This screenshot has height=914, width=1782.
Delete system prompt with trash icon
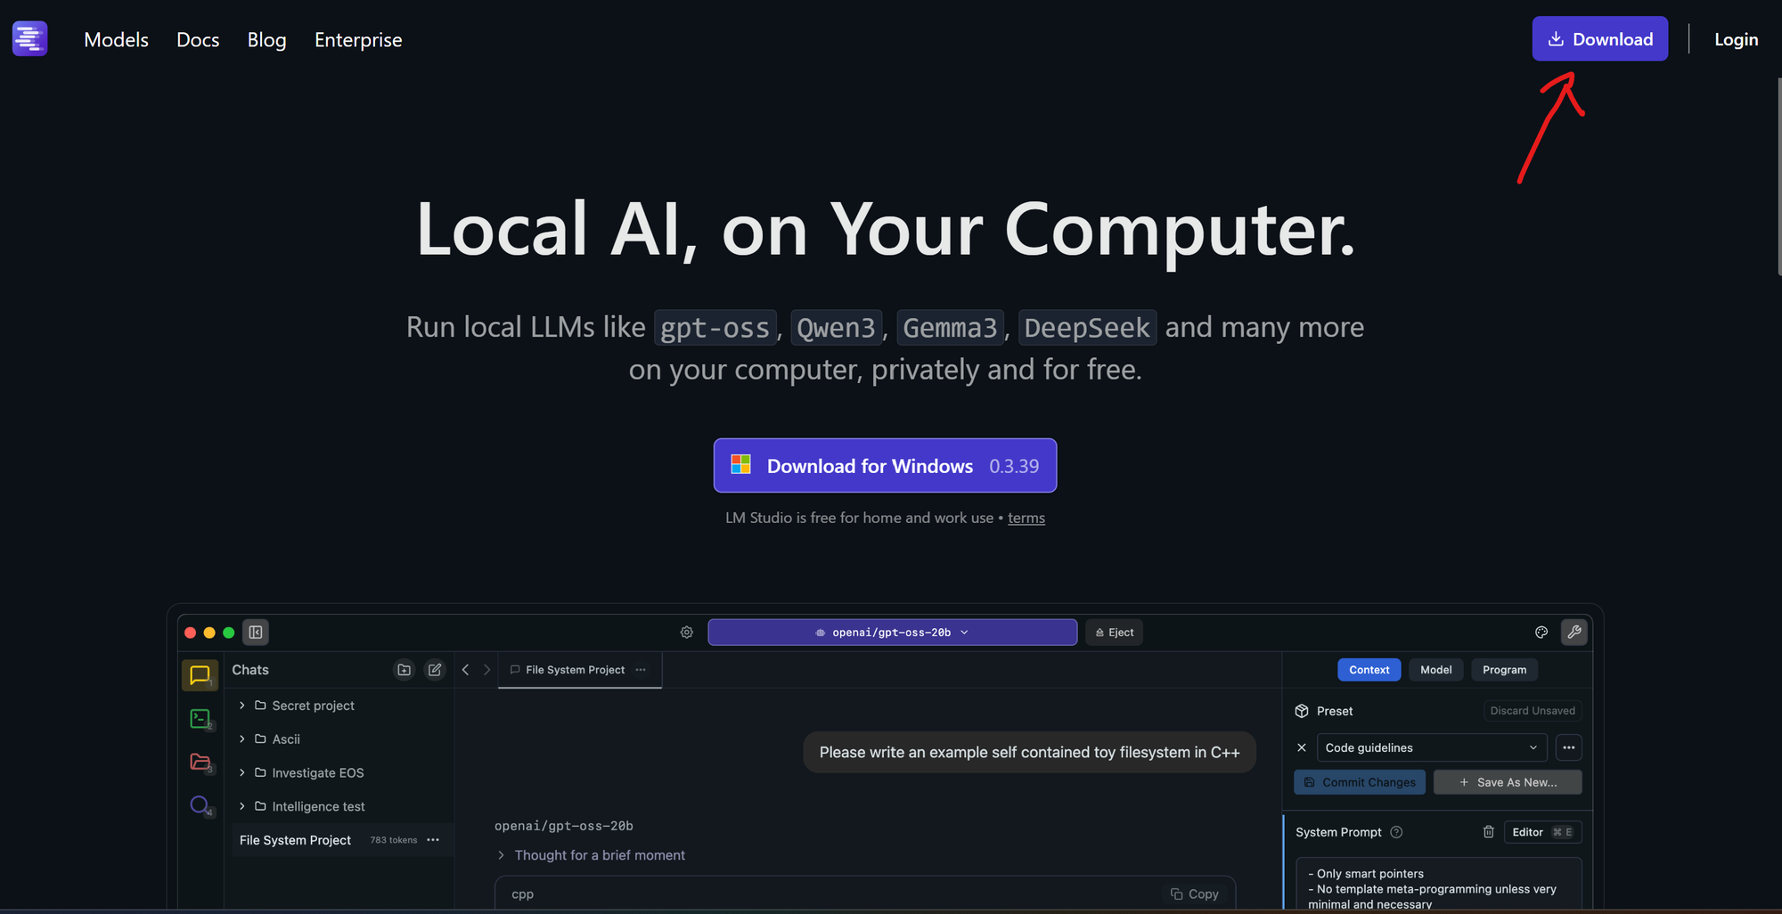(x=1488, y=832)
